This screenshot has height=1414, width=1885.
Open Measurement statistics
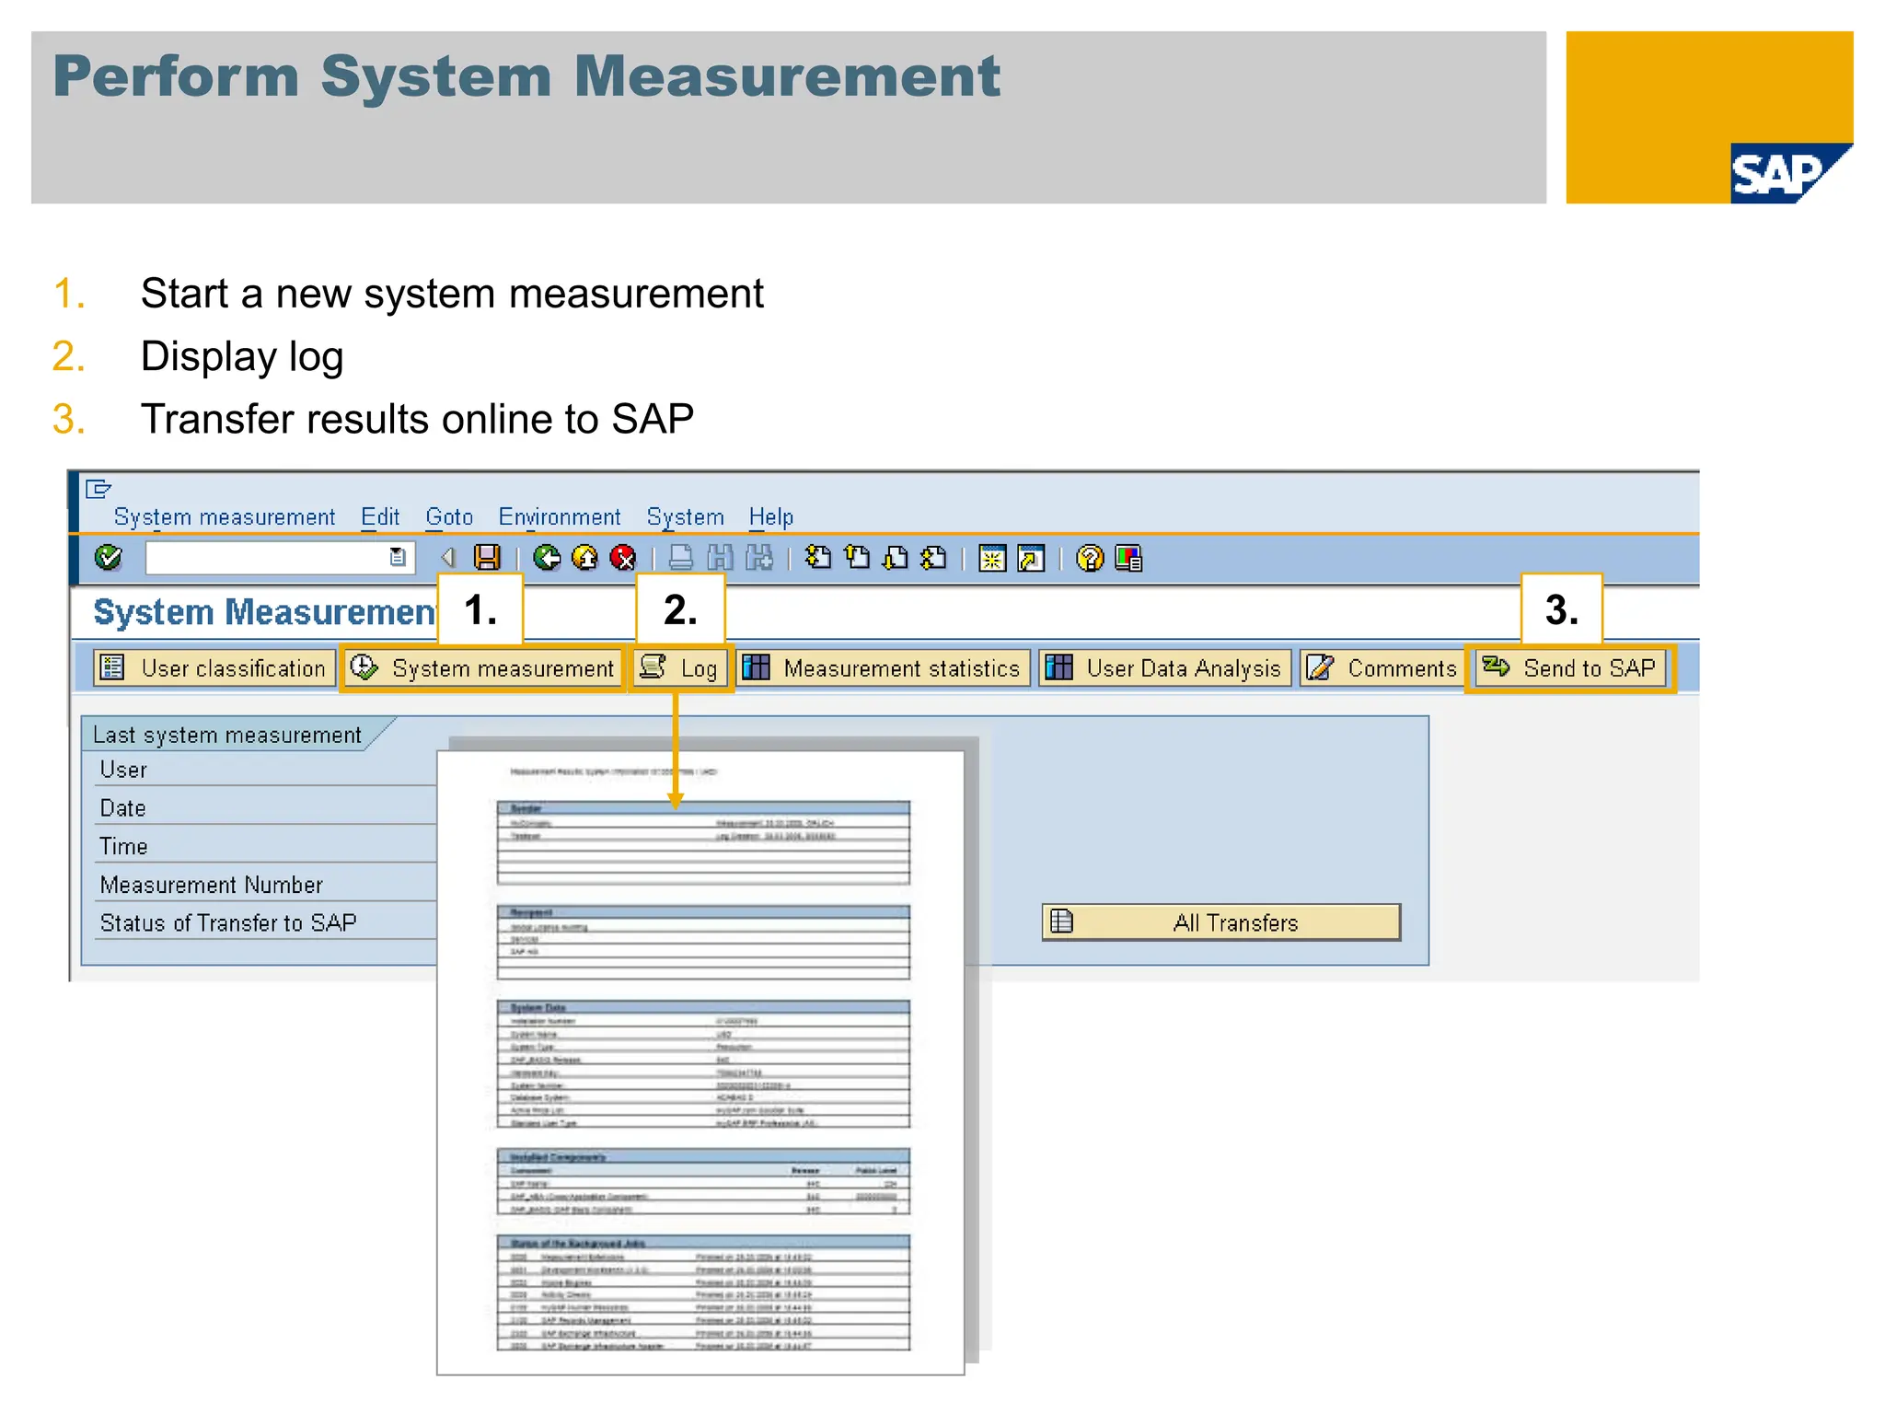[884, 667]
